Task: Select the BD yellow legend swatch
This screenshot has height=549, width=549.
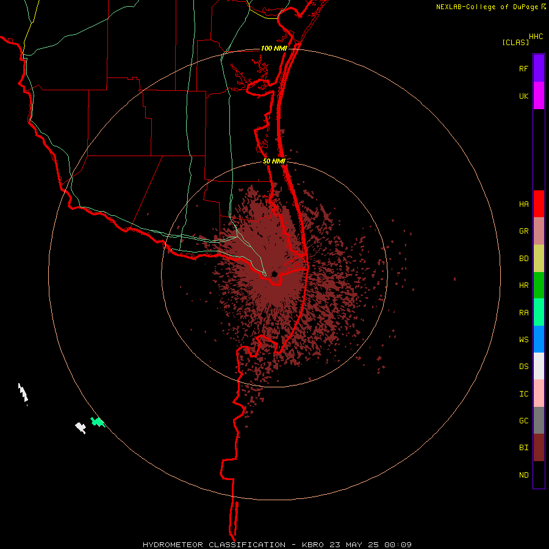Action: point(539,259)
